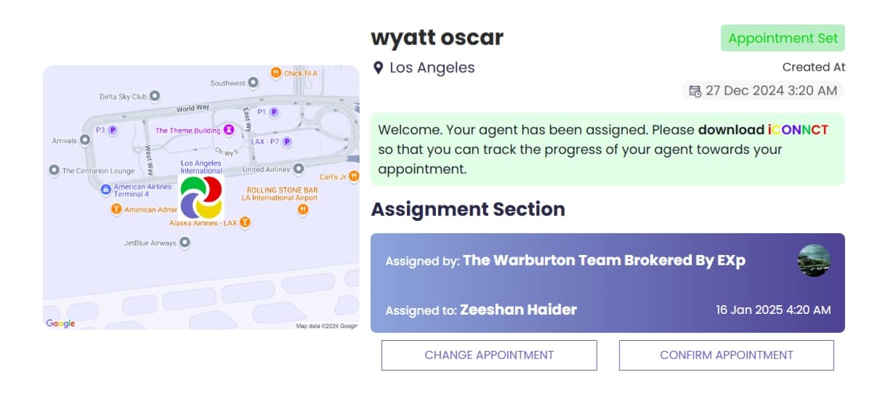Select the Arrivals map pin
880x396 pixels.
[x=85, y=140]
